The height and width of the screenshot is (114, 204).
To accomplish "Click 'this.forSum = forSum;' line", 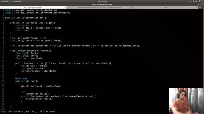I will click(x=34, y=66).
